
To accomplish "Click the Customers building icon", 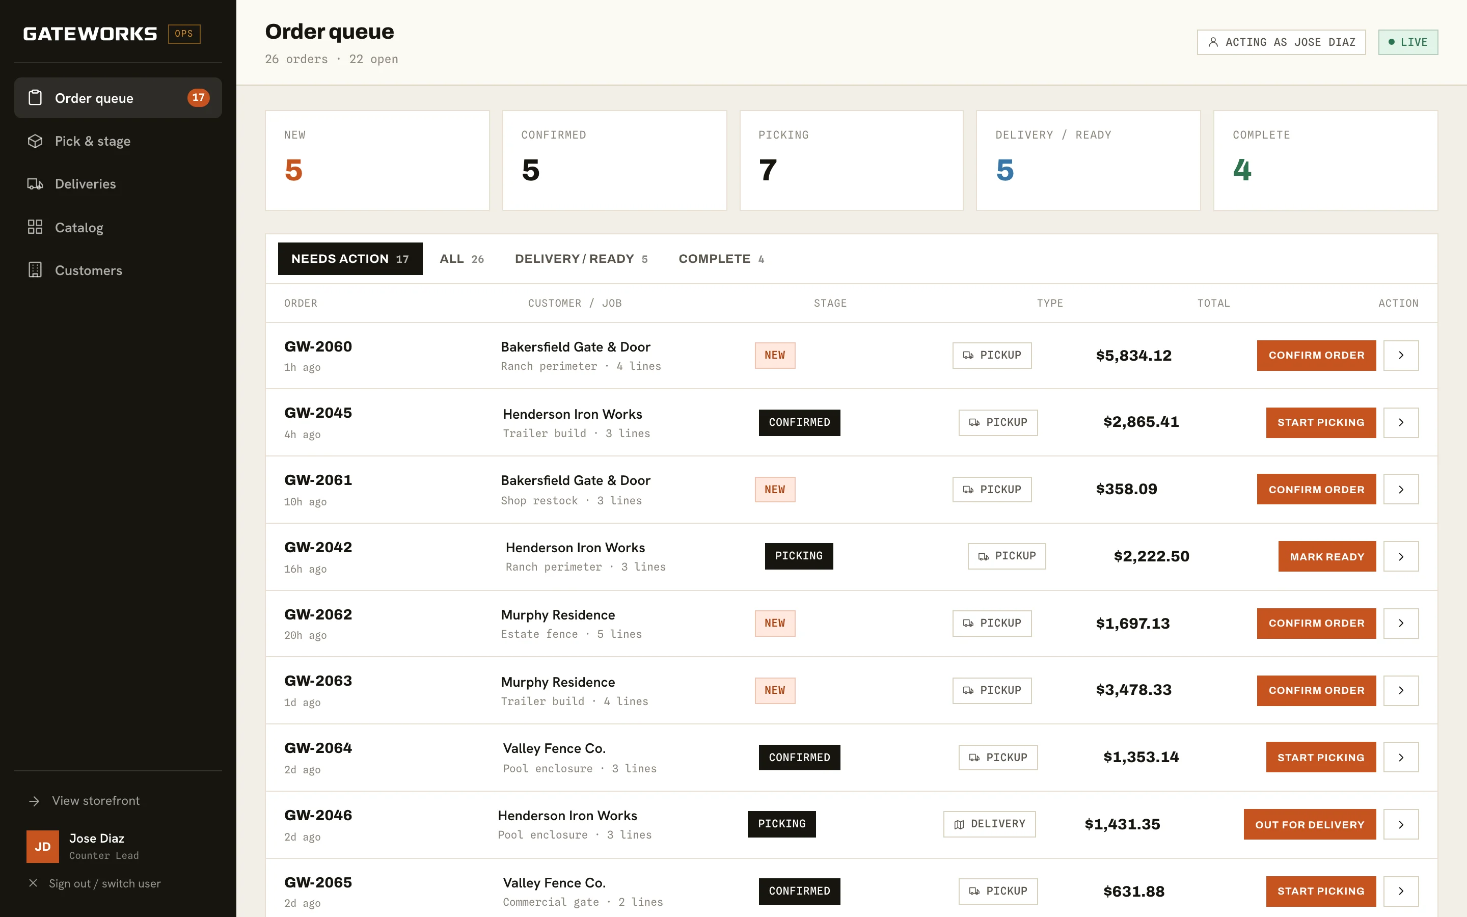I will [x=35, y=270].
